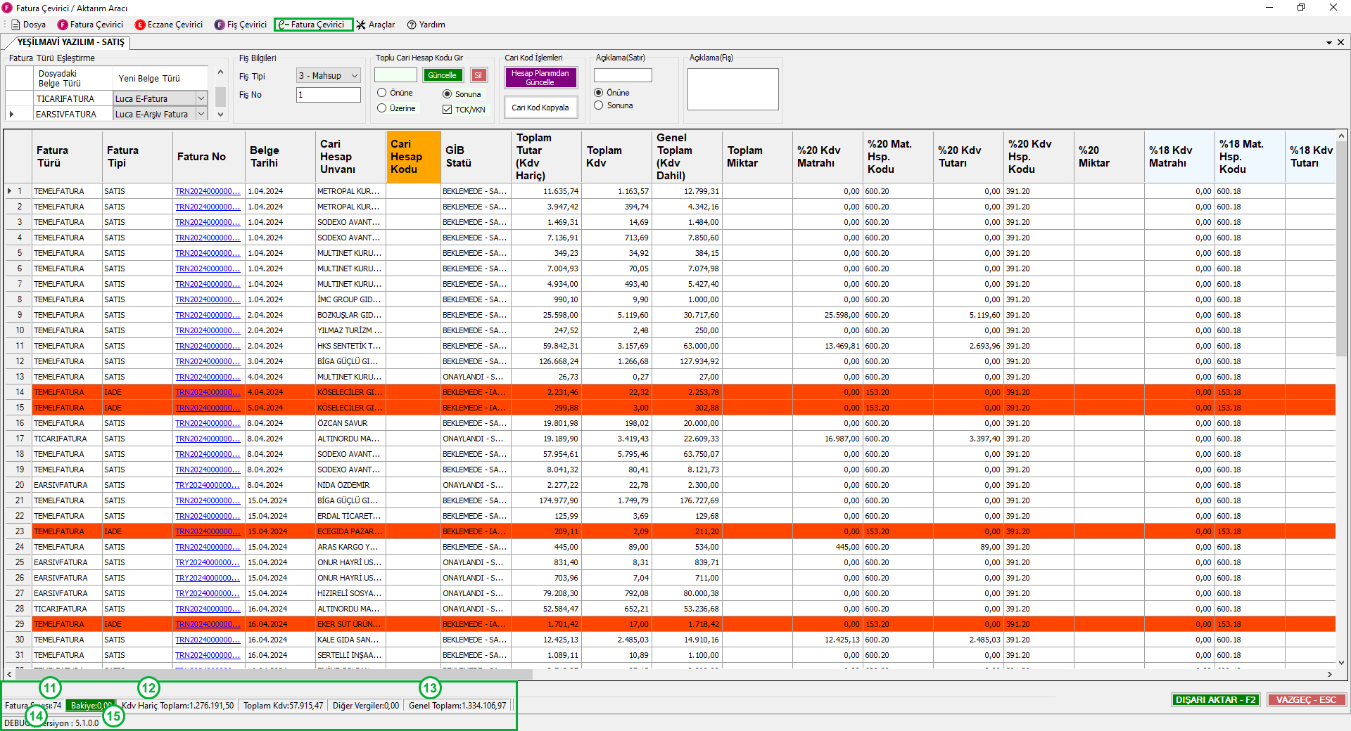
Task: Click the grid scroll-right arrow
Action: point(1329,674)
